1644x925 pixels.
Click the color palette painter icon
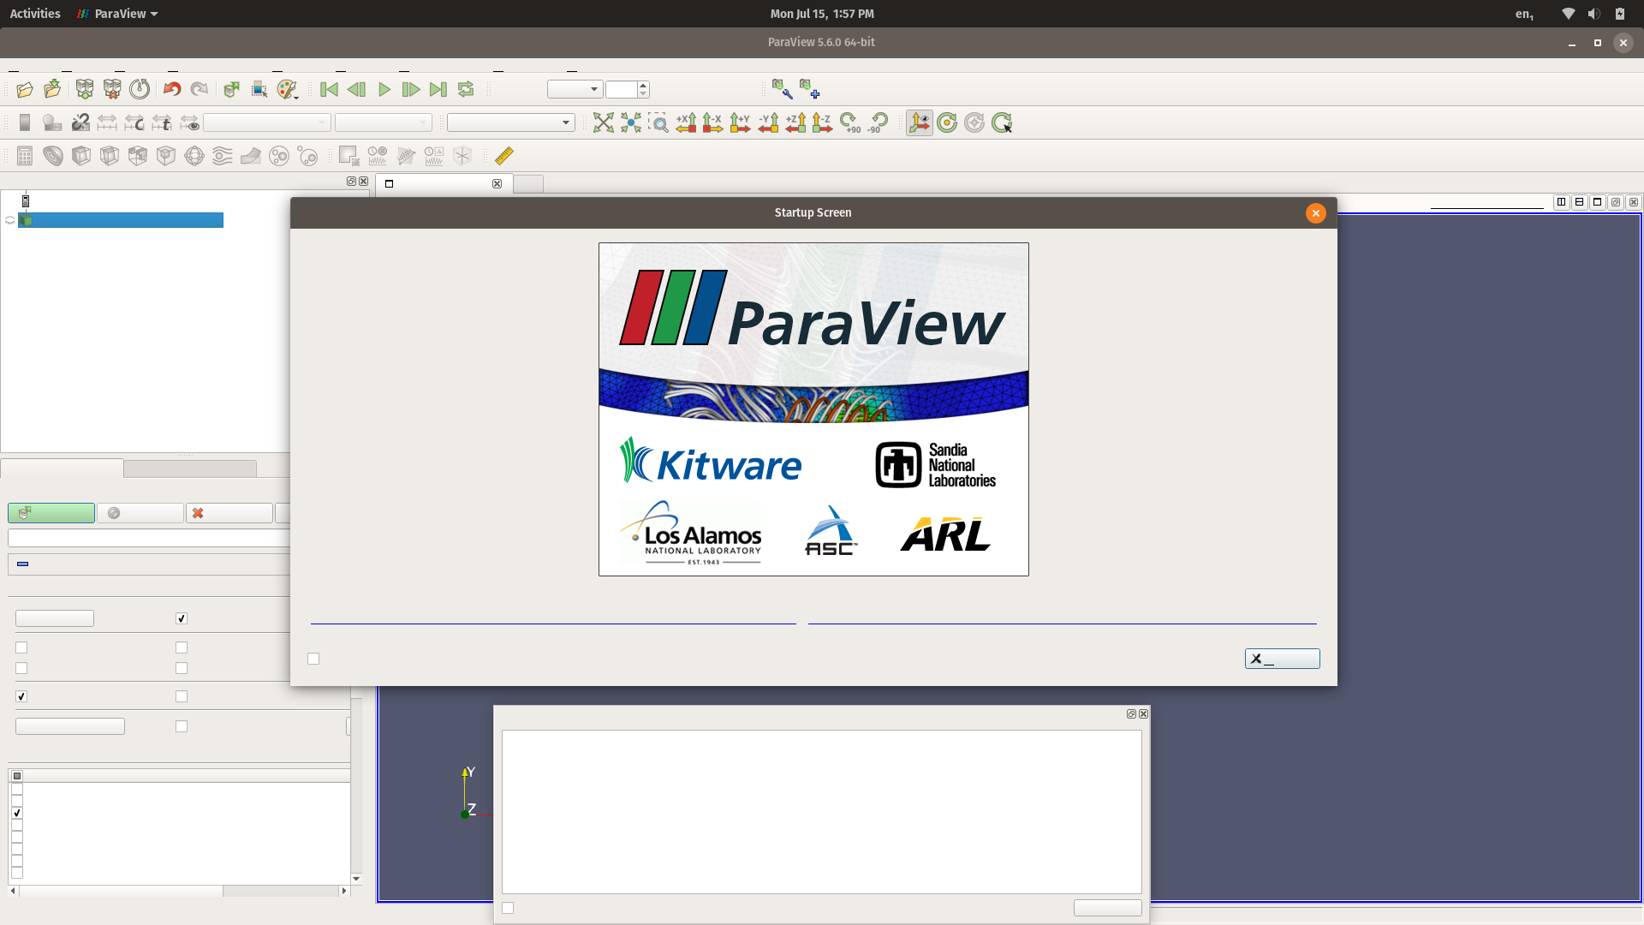tap(286, 89)
